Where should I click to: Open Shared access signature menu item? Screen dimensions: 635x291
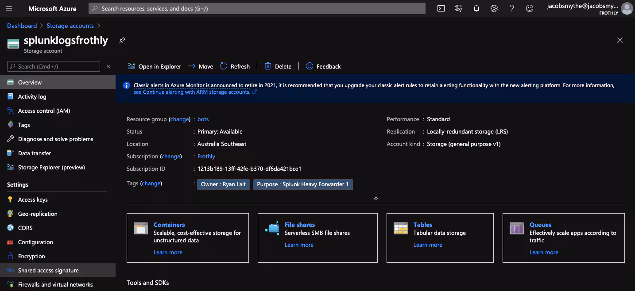tap(48, 270)
